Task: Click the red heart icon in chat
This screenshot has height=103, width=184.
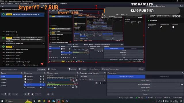Action: click(42, 64)
